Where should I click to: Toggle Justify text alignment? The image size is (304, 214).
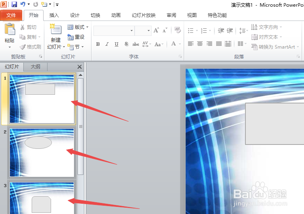pos(219,44)
